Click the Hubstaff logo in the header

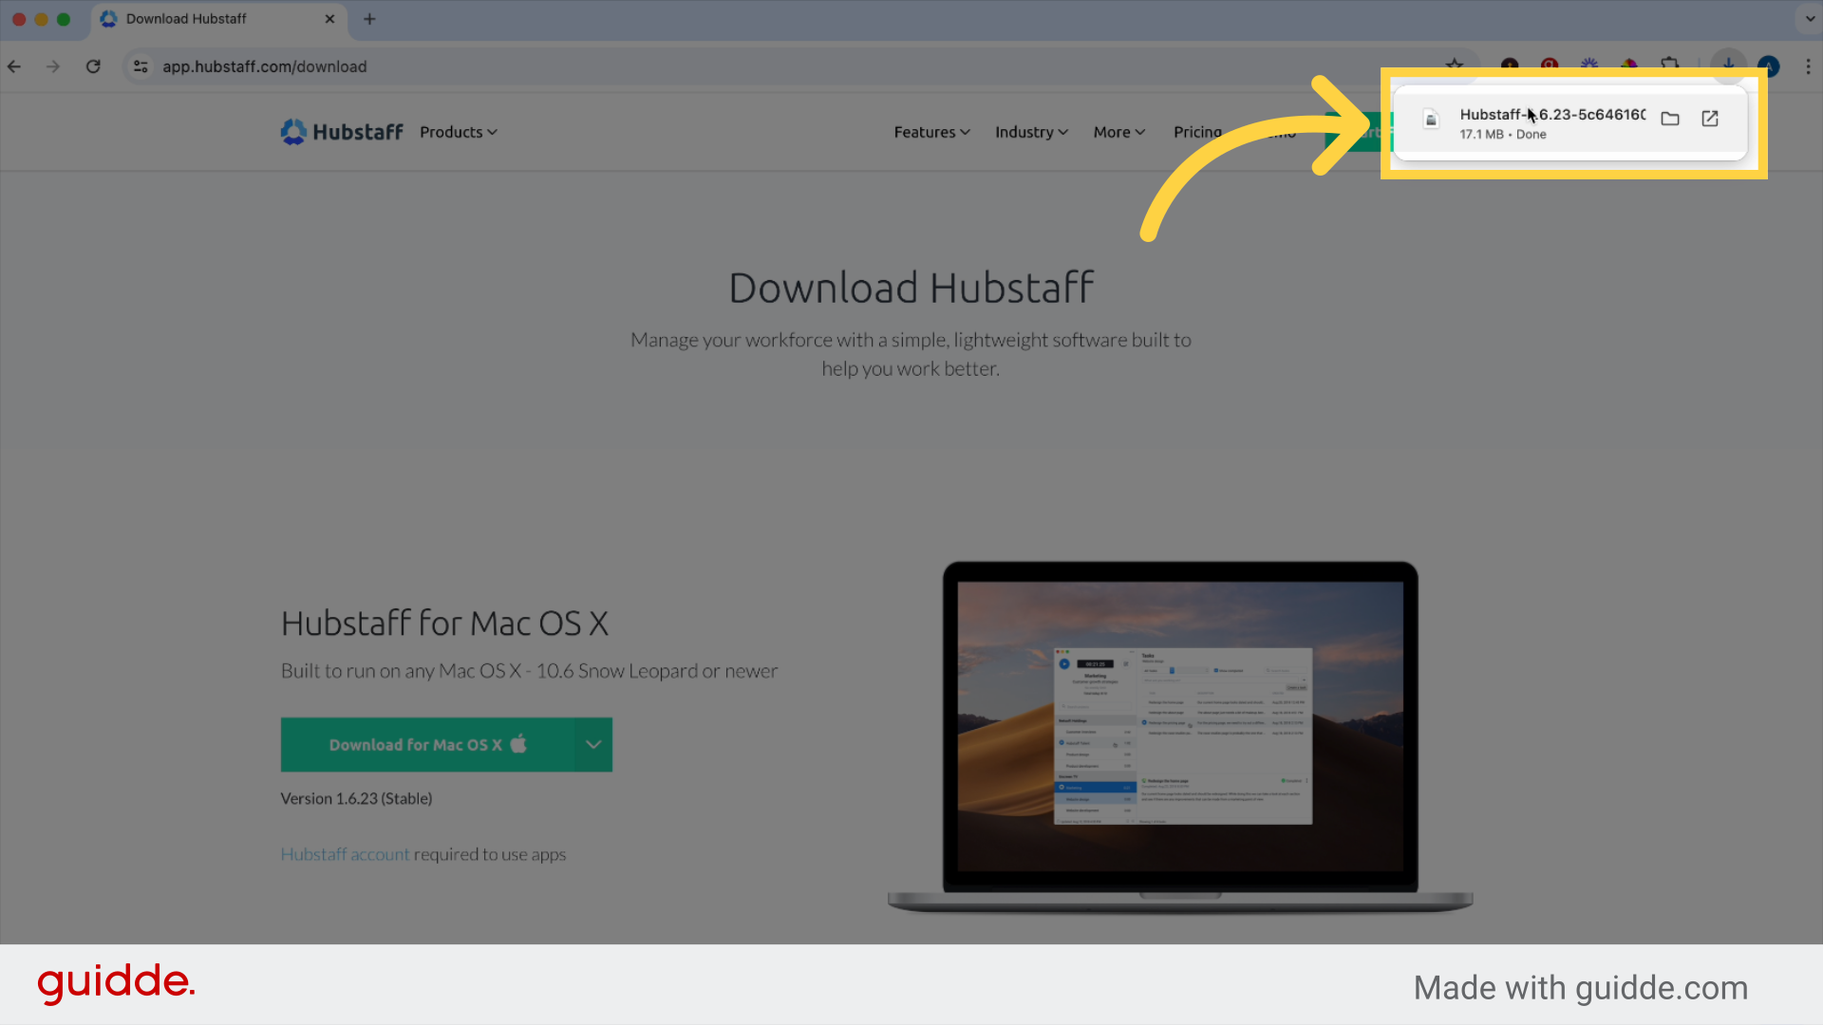click(341, 131)
